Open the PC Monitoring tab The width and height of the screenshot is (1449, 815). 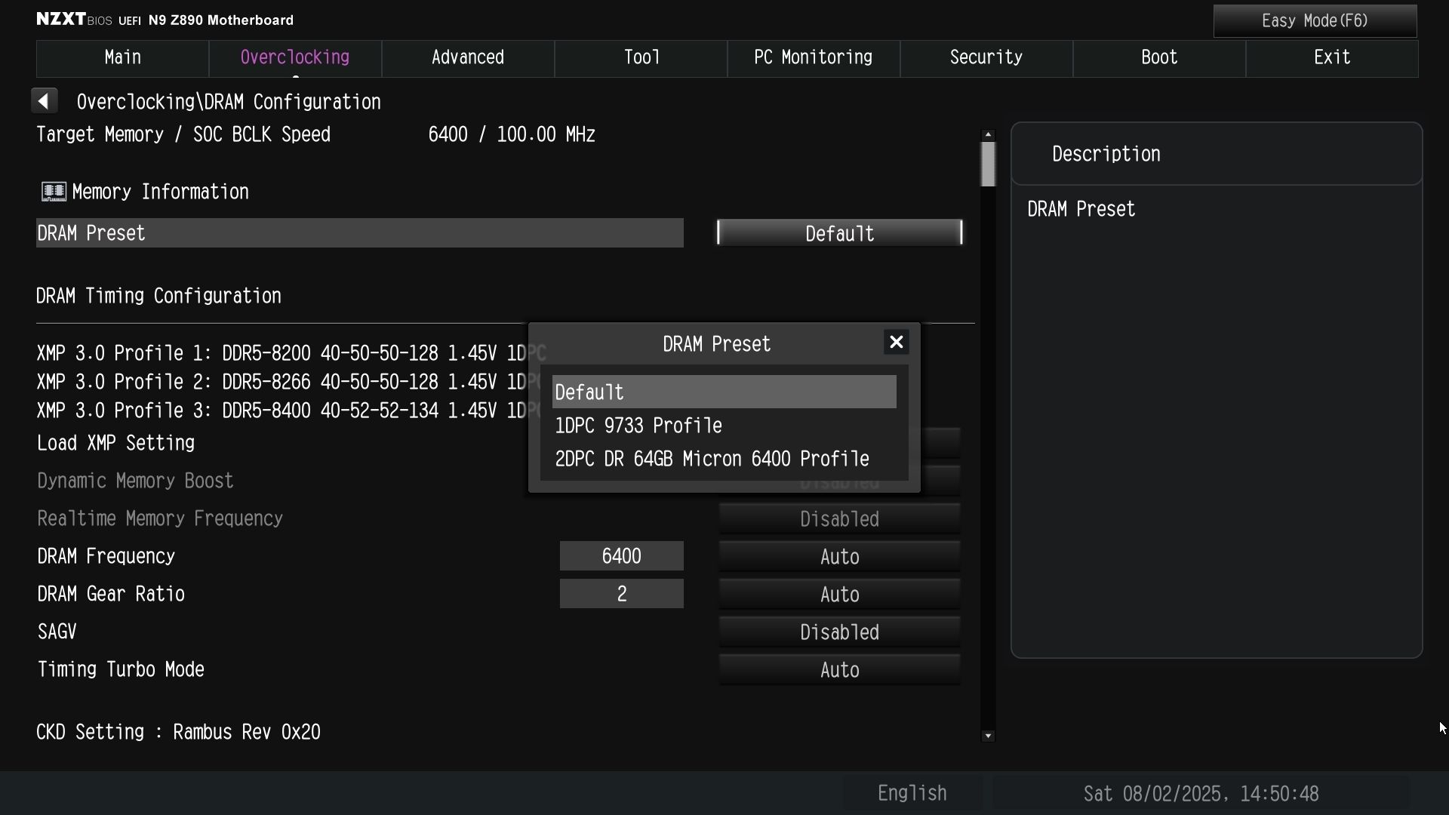(814, 58)
